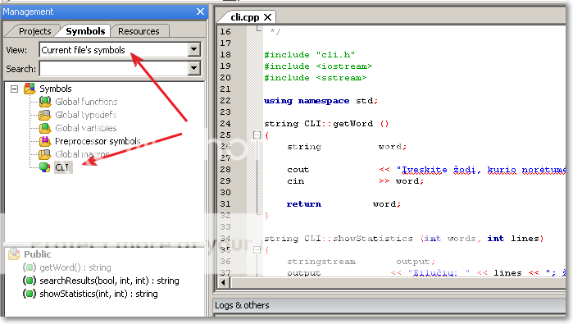Select the Symbols root label
The width and height of the screenshot is (573, 324).
pos(56,89)
